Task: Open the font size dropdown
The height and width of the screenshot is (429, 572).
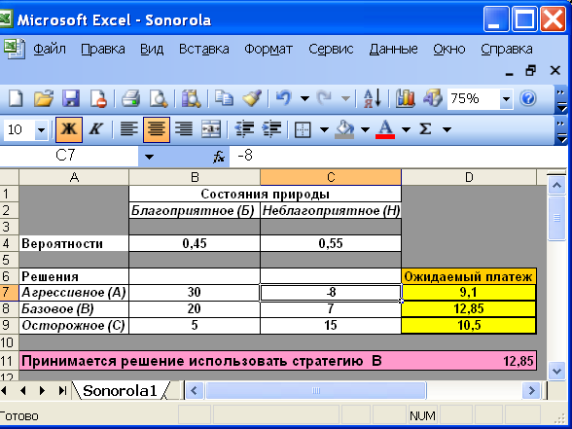Action: point(41,130)
